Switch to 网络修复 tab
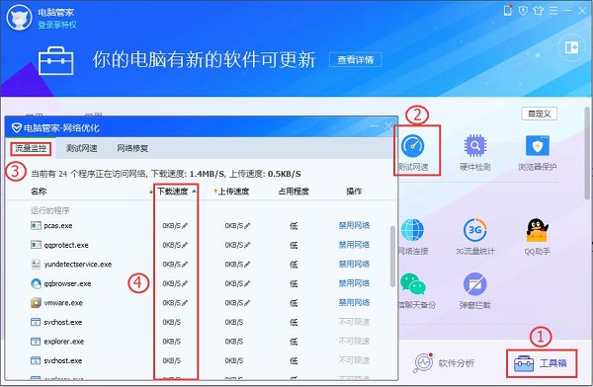The height and width of the screenshot is (387, 593). click(132, 148)
